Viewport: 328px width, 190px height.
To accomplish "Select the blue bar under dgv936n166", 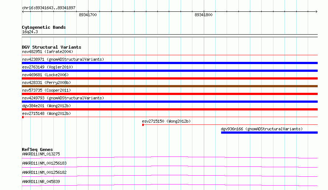I will tap(269, 133).
